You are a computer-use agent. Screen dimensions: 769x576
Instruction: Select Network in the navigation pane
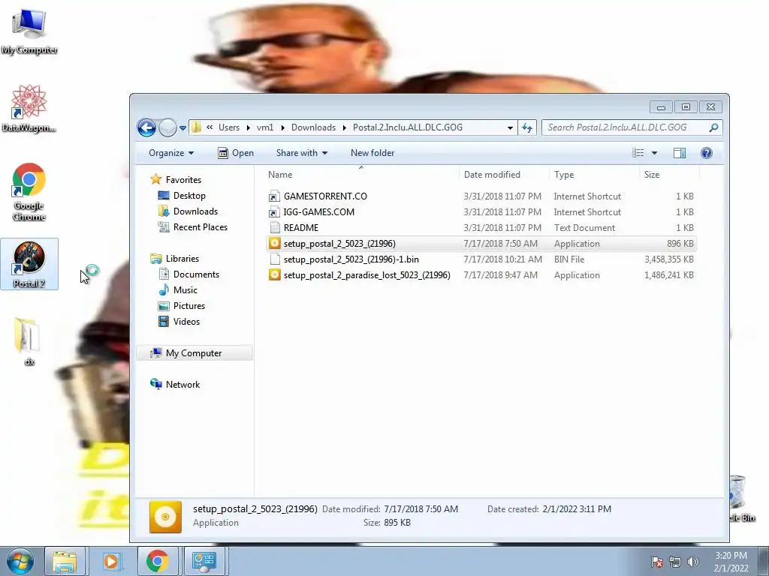coord(182,385)
